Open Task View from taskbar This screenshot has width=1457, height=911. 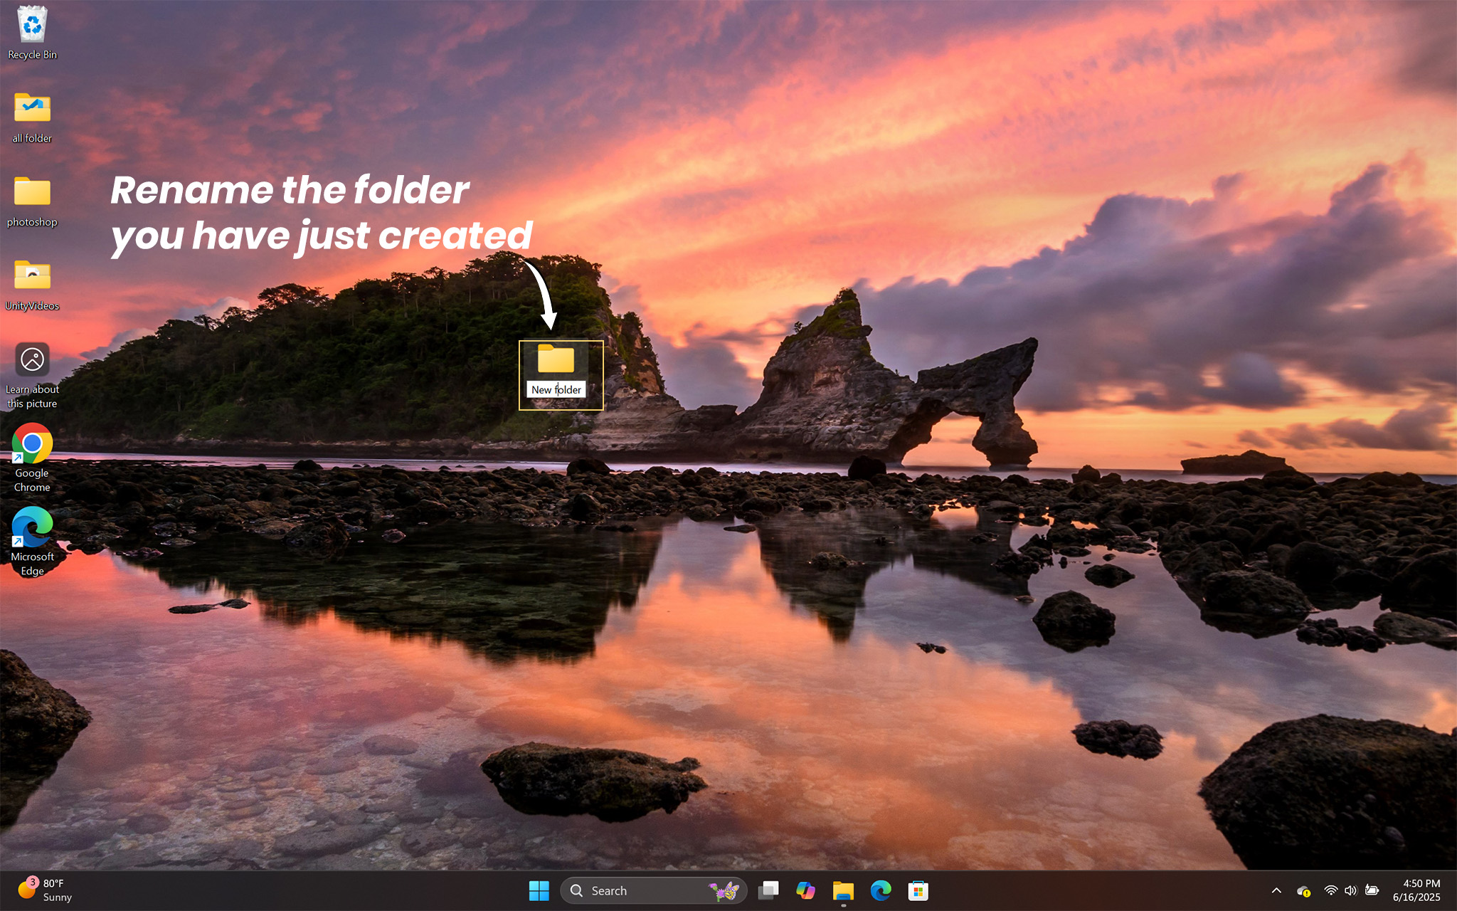pyautogui.click(x=768, y=890)
